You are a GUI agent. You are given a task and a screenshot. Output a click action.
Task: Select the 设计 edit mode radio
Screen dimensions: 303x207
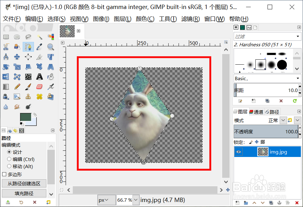coord(9,152)
